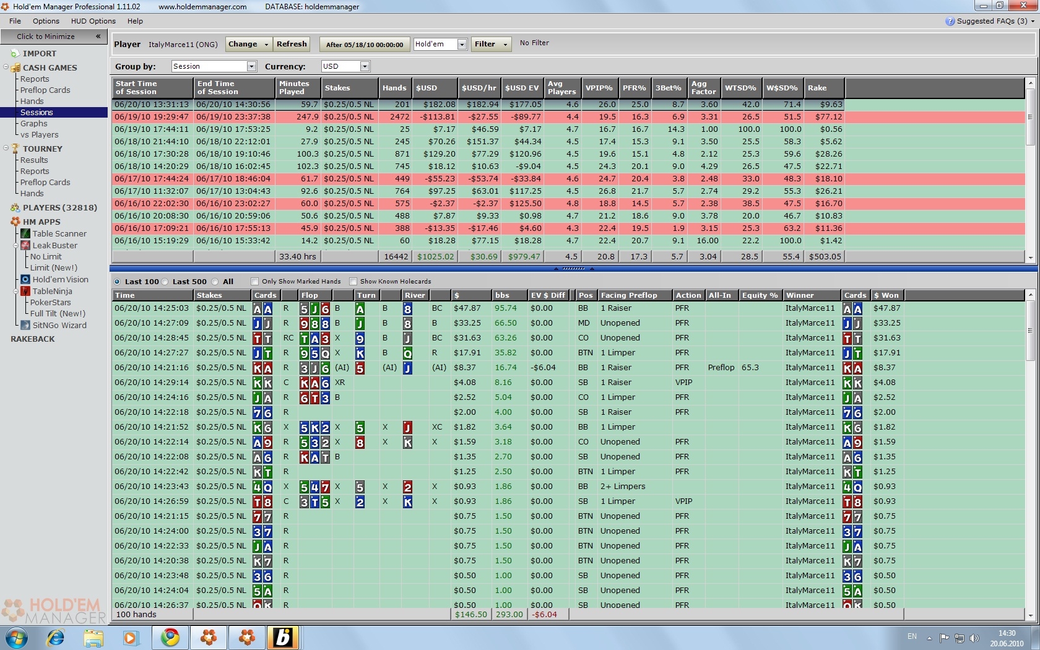1040x650 pixels.
Task: Open Currency USD dropdown
Action: coord(365,66)
